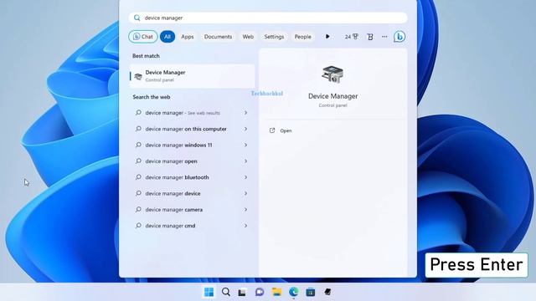Click the search magnifier icon in search box
The height and width of the screenshot is (301, 536).
(137, 18)
